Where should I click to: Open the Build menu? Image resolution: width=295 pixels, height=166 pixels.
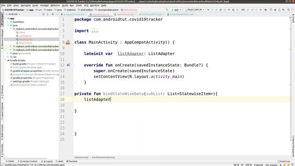(65, 6)
